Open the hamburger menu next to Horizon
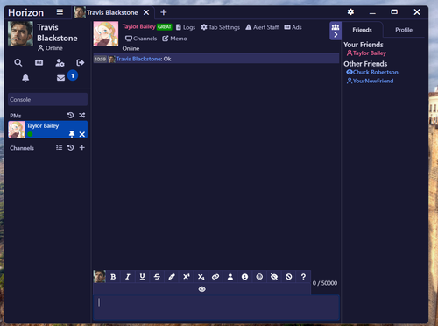This screenshot has width=438, height=326. [x=60, y=12]
